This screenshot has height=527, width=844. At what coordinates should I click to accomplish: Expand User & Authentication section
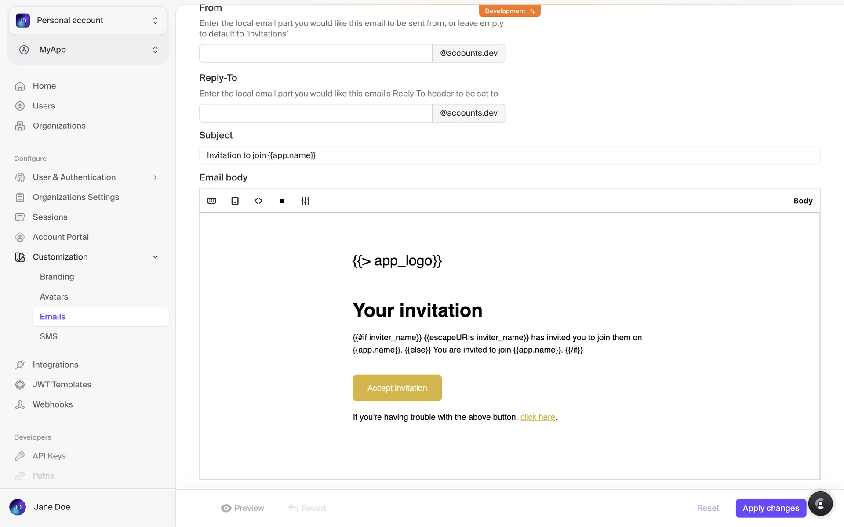(155, 177)
